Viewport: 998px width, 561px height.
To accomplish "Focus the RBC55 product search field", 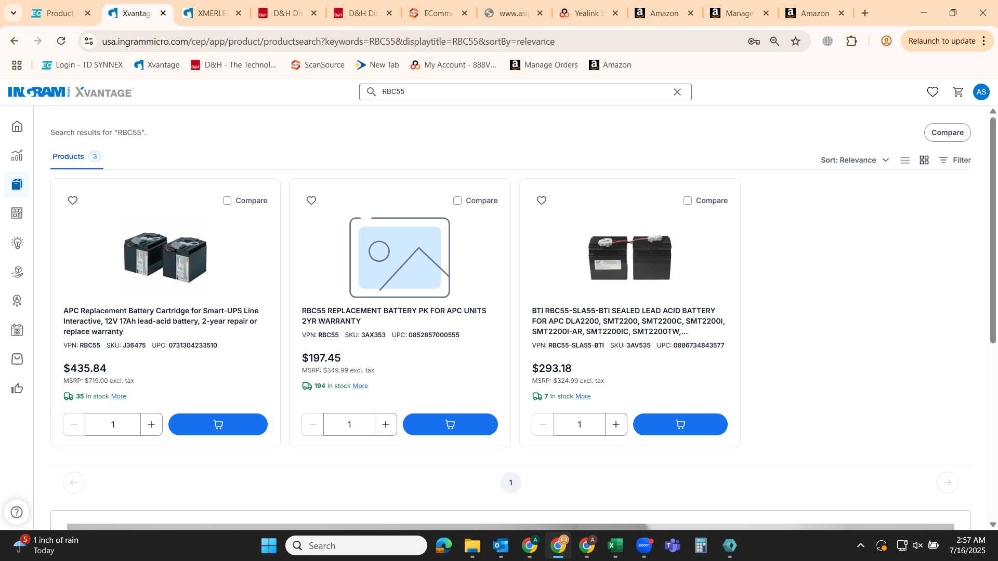I will (525, 92).
